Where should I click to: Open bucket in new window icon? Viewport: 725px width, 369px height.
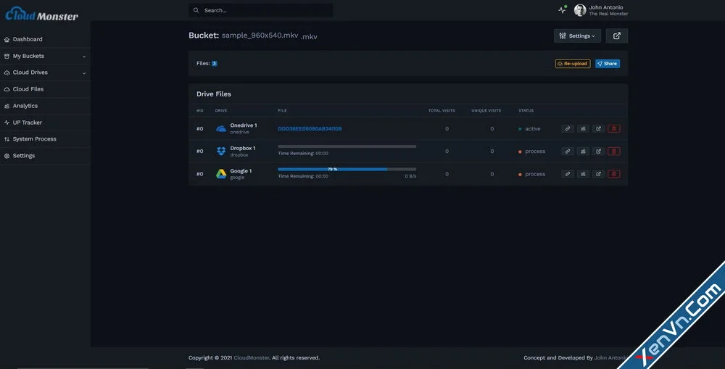pyautogui.click(x=617, y=36)
